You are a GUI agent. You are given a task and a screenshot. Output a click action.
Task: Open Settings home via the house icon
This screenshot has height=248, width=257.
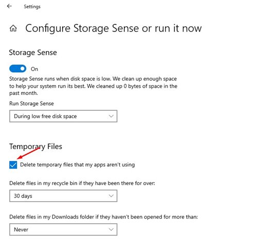13,28
